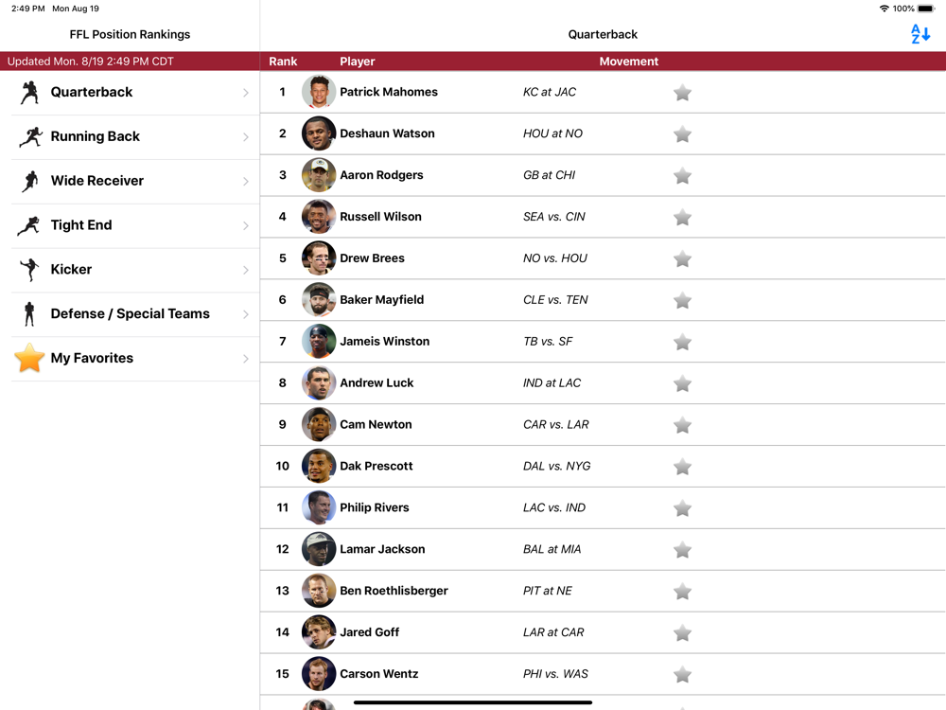Open Kicker rankings via its chevron
946x710 pixels.
tap(246, 270)
